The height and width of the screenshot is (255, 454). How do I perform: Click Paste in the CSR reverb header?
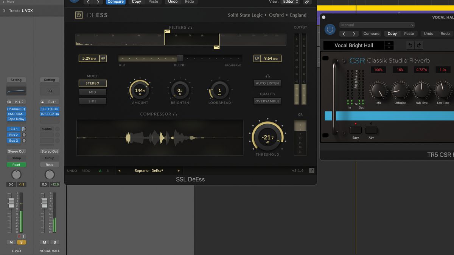click(x=410, y=33)
